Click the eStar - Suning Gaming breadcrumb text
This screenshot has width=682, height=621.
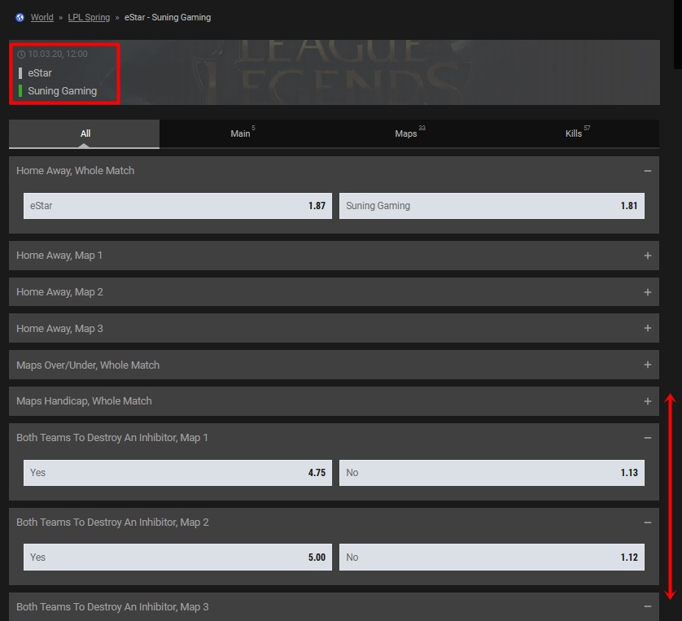[168, 17]
